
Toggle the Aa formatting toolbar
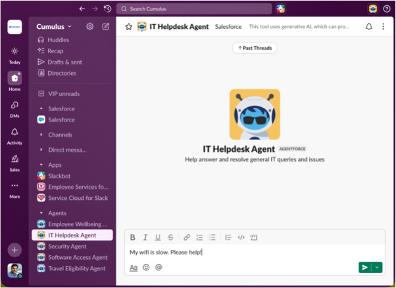coord(134,268)
